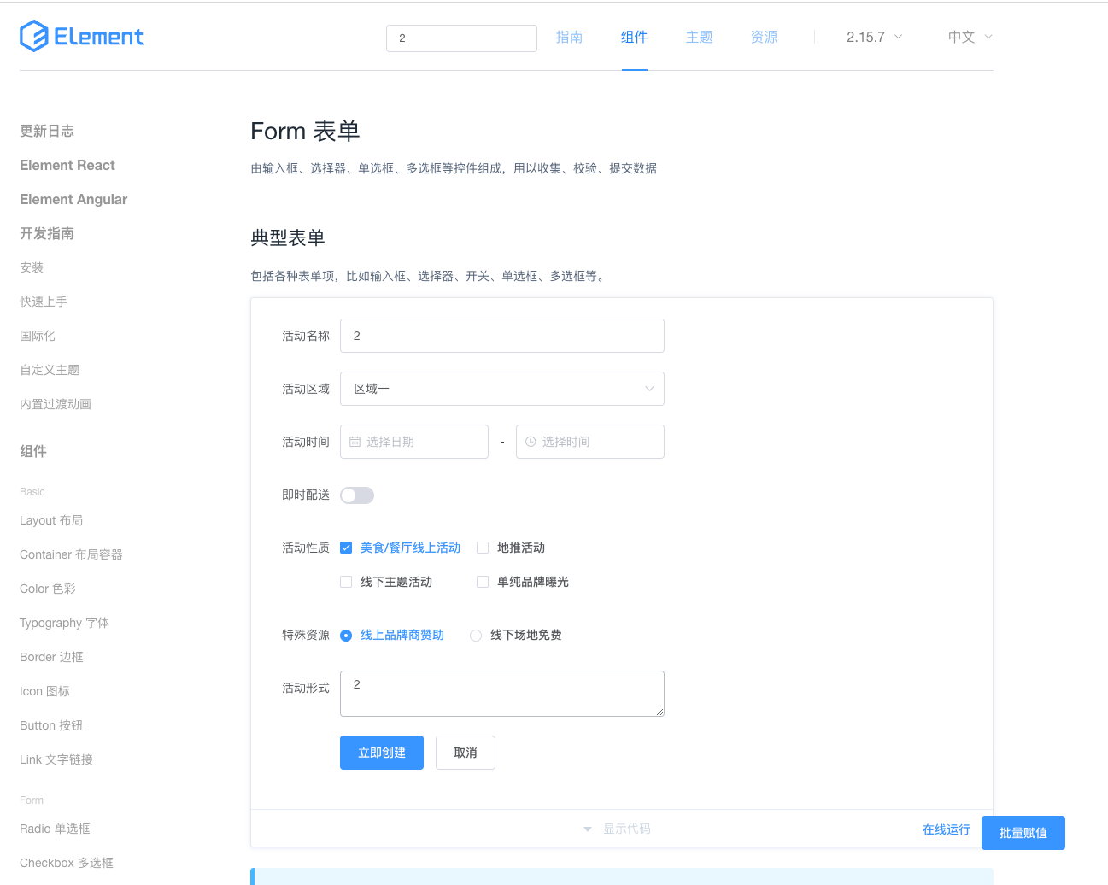Open Layout 布局 in sidebar

point(51,520)
